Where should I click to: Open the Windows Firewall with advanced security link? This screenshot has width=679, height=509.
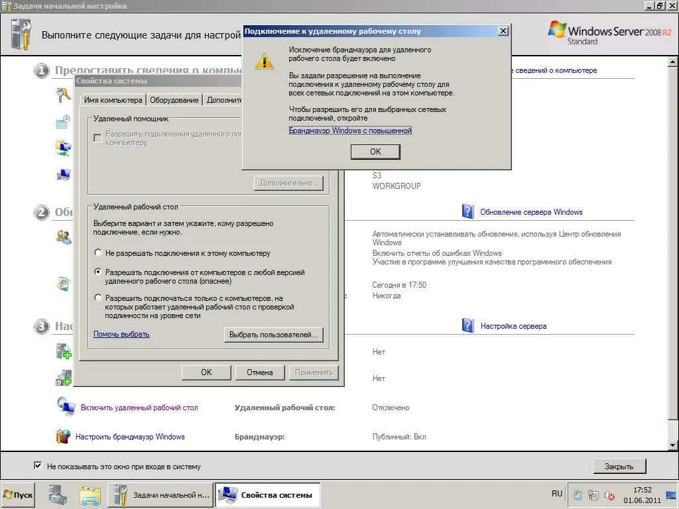click(350, 131)
